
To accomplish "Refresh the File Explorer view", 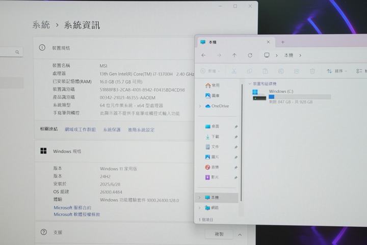I will coord(250,55).
